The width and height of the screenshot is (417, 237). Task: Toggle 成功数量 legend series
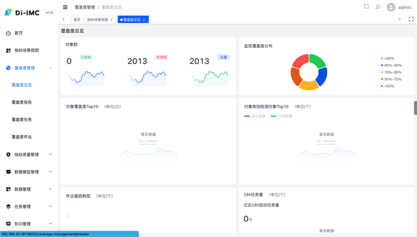coord(255,116)
